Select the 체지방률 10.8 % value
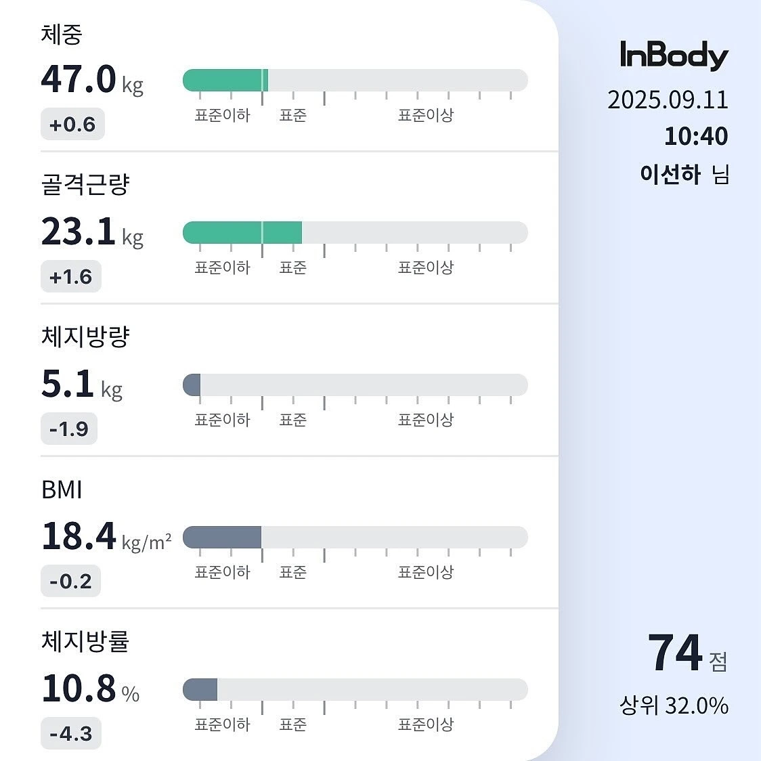Screen dimensions: 761x761 click(x=90, y=689)
